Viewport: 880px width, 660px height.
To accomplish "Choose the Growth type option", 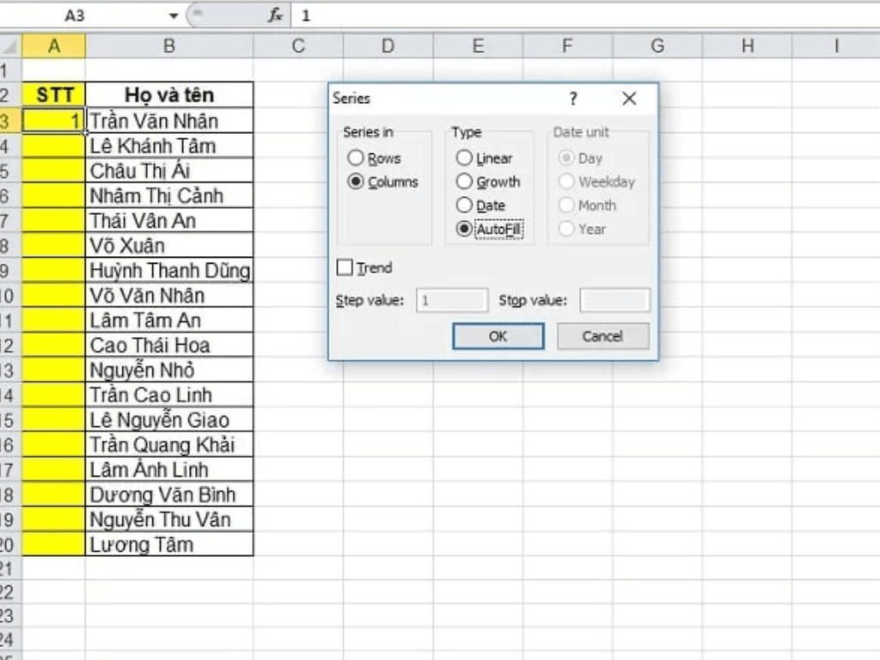I will [464, 182].
